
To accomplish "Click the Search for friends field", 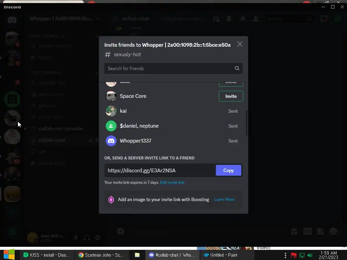I will click(x=173, y=68).
